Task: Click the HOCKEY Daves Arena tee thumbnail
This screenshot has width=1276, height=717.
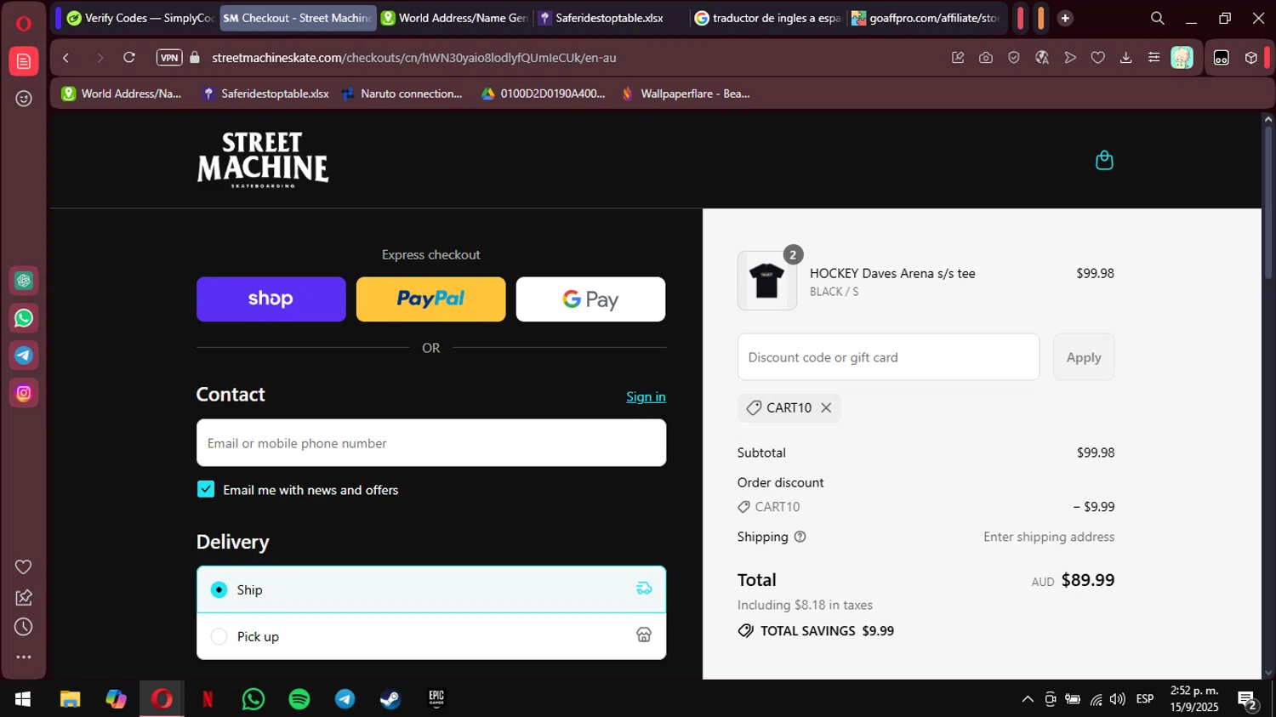Action: (x=767, y=281)
